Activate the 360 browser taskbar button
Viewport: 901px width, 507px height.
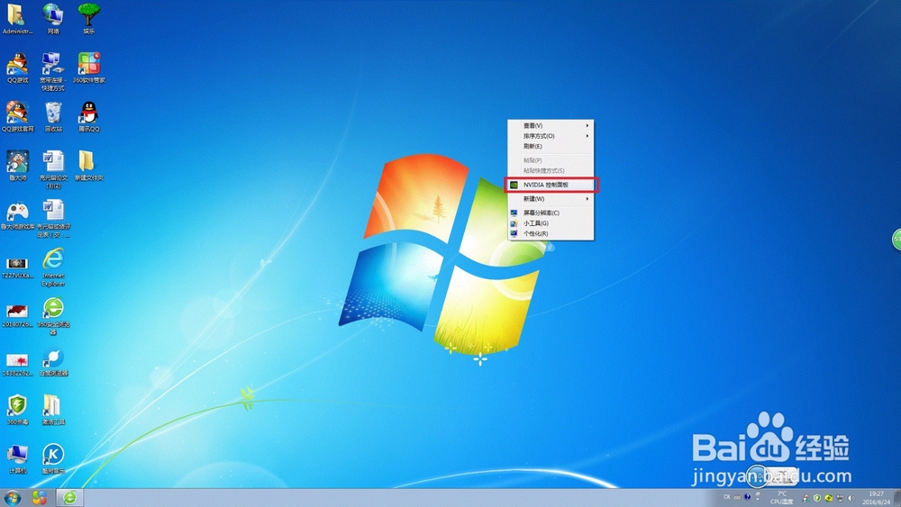[69, 497]
